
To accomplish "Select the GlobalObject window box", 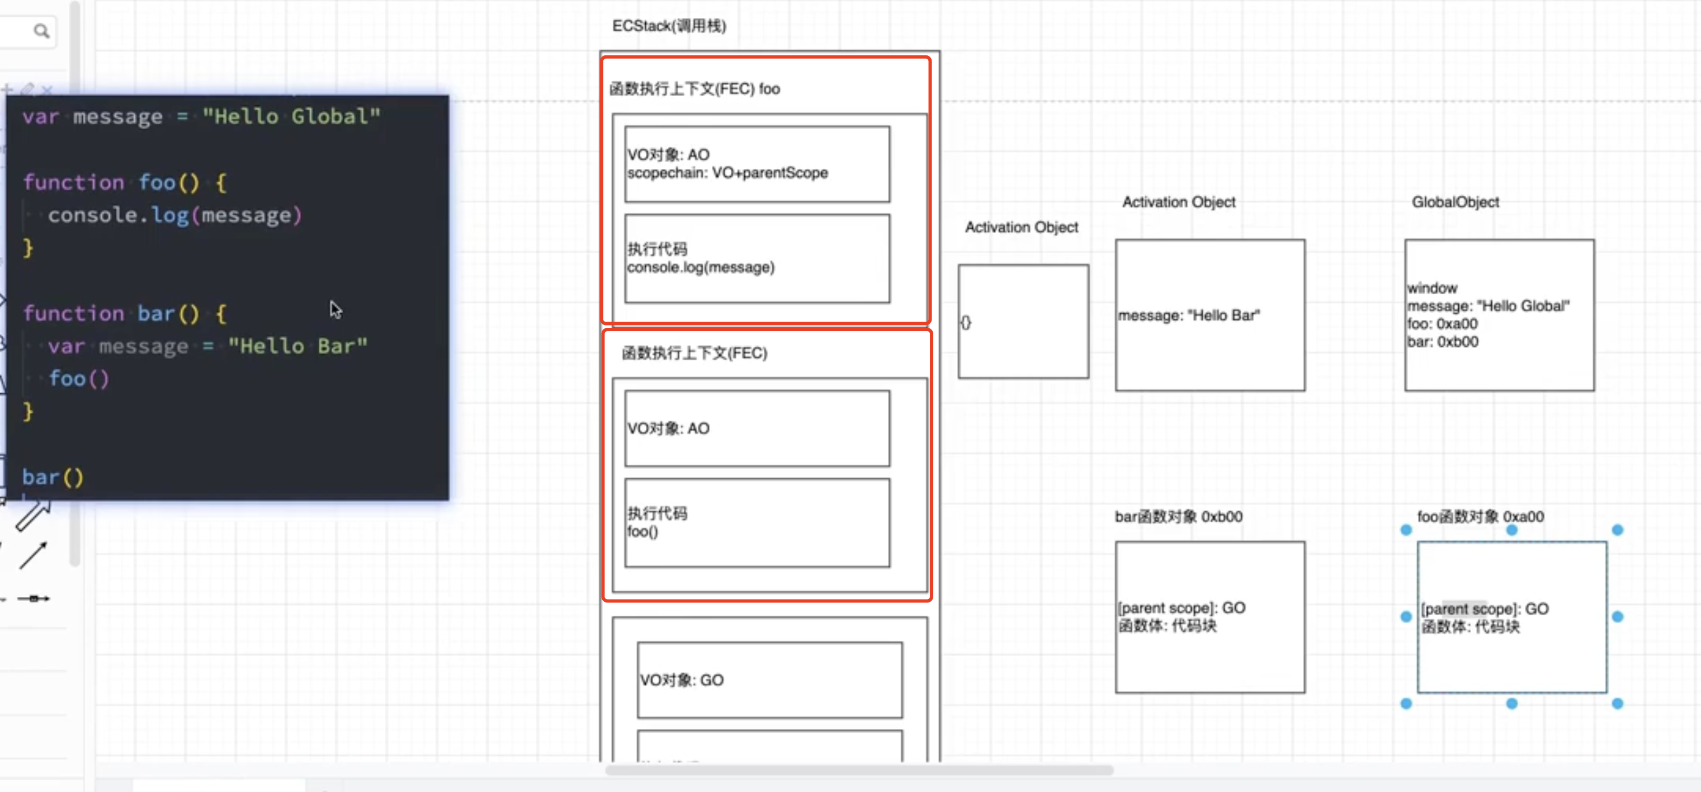I will click(1499, 315).
